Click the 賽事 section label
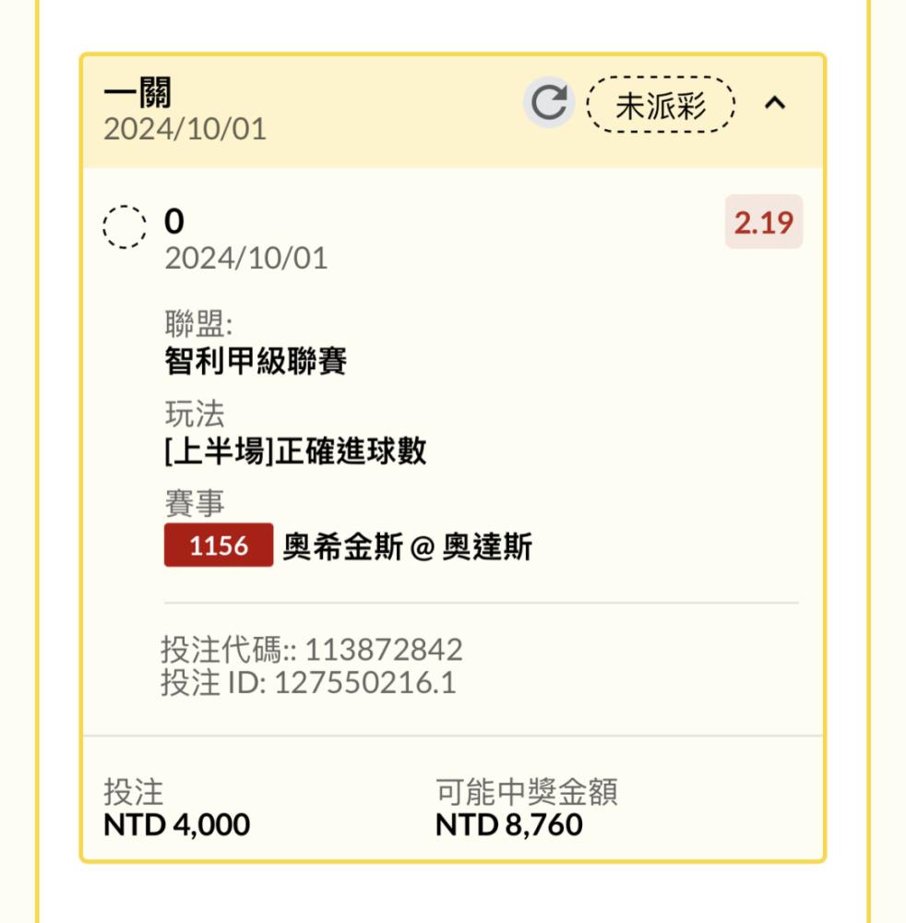Image resolution: width=906 pixels, height=923 pixels. coord(195,503)
